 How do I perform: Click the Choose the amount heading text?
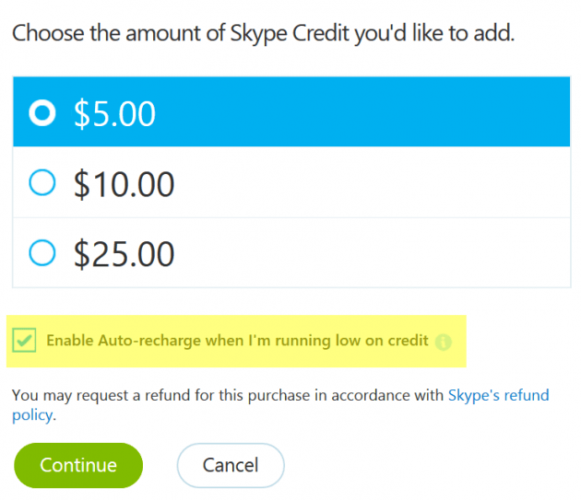[264, 33]
